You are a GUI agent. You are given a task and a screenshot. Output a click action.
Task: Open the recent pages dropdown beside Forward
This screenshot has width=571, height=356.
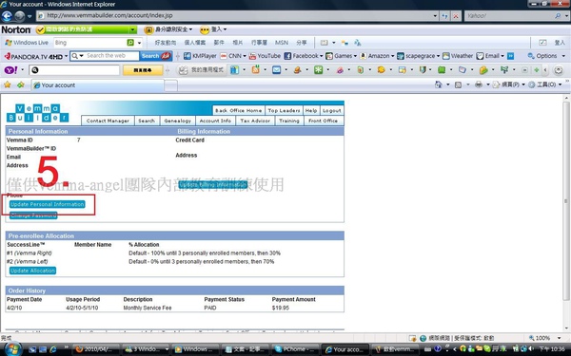tap(30, 16)
